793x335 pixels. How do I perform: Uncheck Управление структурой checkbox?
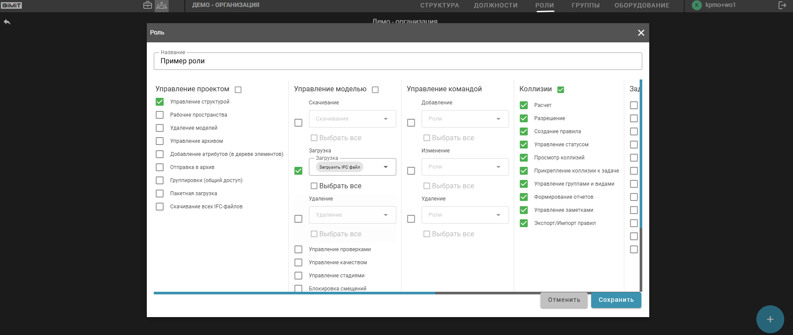coord(160,102)
